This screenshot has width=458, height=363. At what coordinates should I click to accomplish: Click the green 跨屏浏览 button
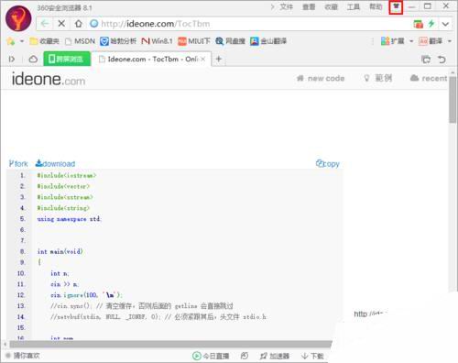(x=67, y=59)
